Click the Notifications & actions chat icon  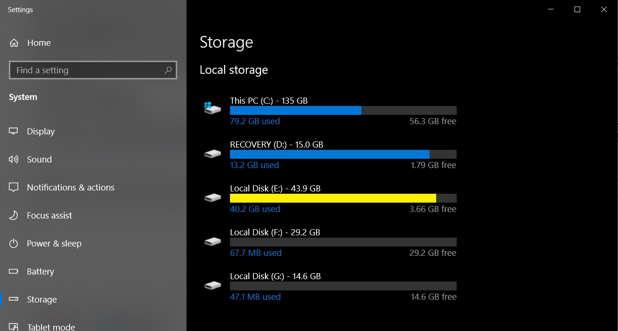point(14,187)
